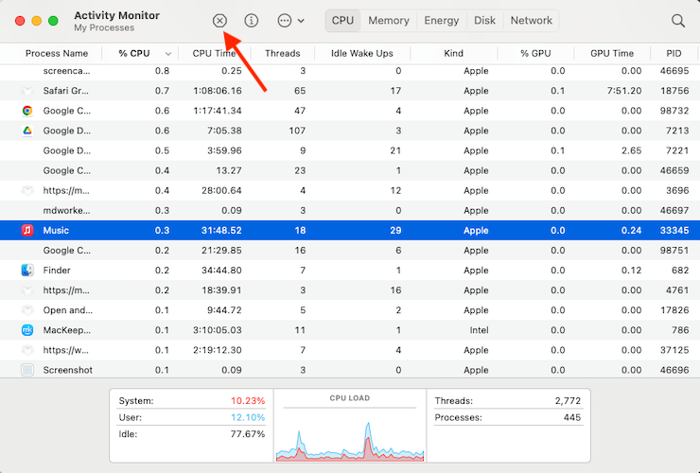Toggle the % CPU sort direction chevron
The height and width of the screenshot is (473, 700).
click(167, 54)
